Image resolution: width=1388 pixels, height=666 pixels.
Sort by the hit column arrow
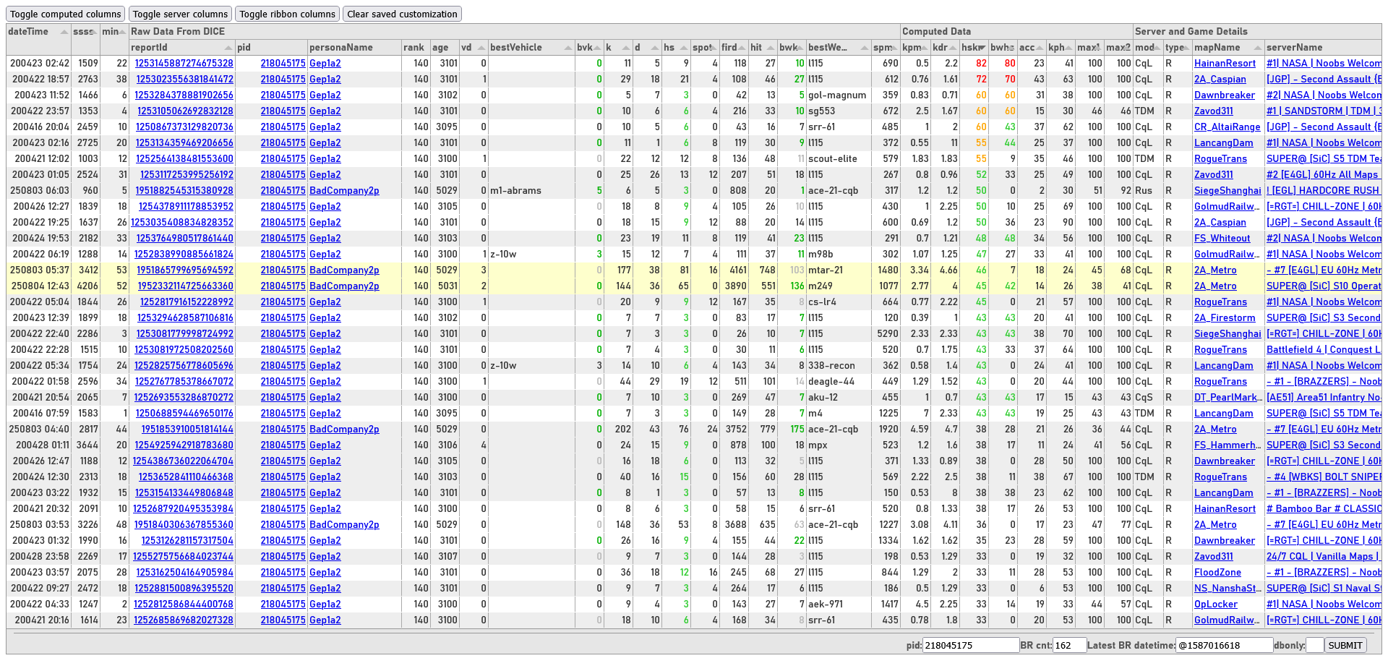coord(771,48)
